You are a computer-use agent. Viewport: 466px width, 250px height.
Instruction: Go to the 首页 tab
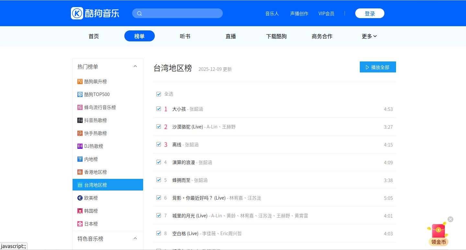tap(94, 36)
